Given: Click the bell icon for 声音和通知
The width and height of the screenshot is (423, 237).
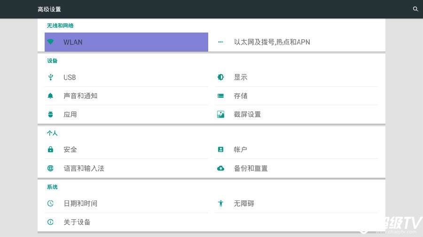Looking at the screenshot, I should tap(50, 96).
